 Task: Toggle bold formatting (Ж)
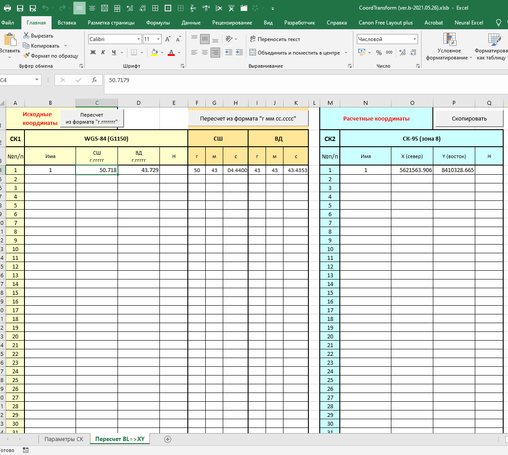(93, 52)
